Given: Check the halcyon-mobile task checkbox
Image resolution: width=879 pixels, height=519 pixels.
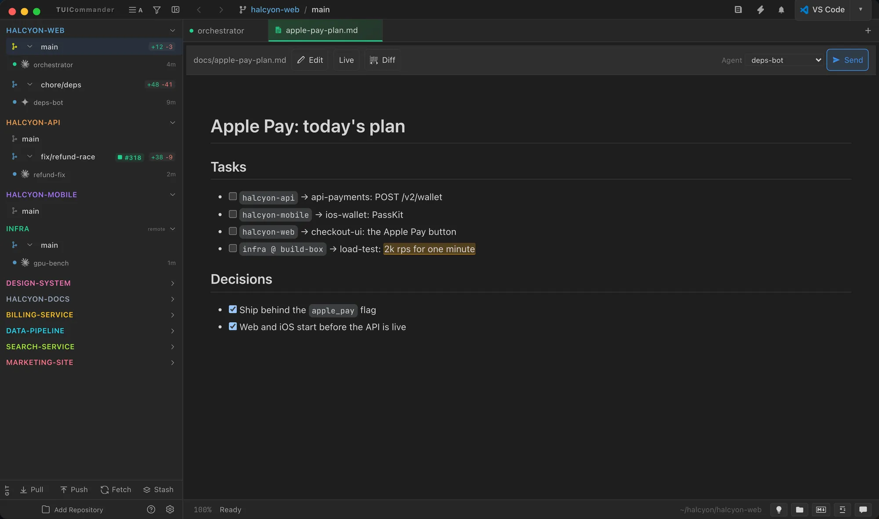Looking at the screenshot, I should click(x=233, y=214).
